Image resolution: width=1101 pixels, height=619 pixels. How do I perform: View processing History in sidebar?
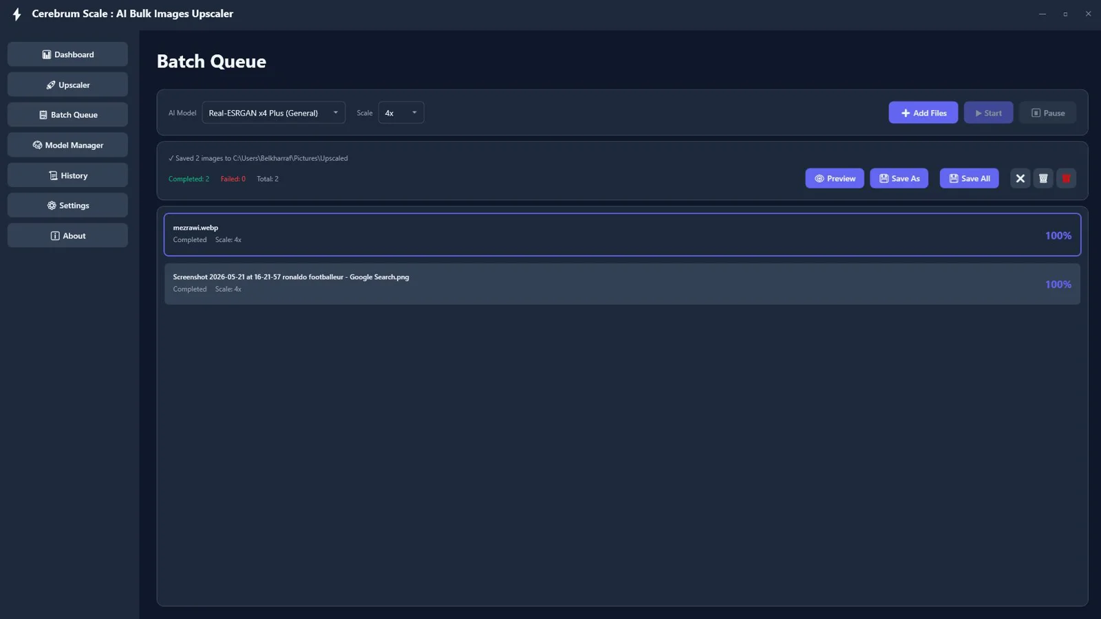67,175
